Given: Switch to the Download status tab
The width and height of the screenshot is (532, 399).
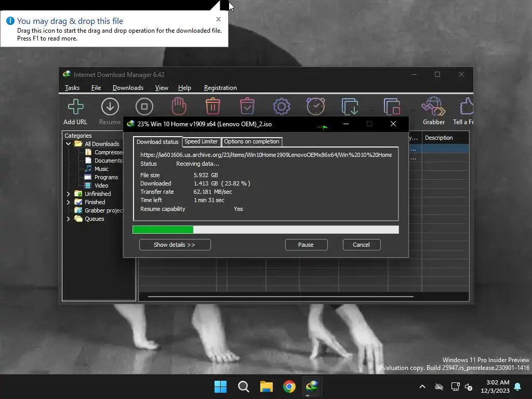Looking at the screenshot, I should 157,142.
